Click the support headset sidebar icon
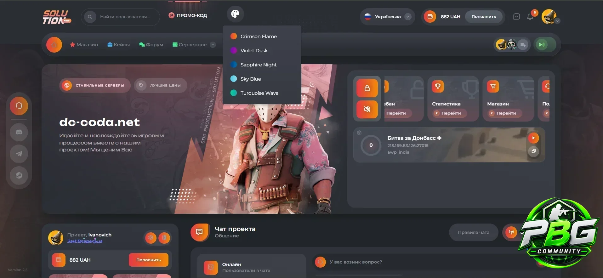603x278 pixels. tap(19, 106)
